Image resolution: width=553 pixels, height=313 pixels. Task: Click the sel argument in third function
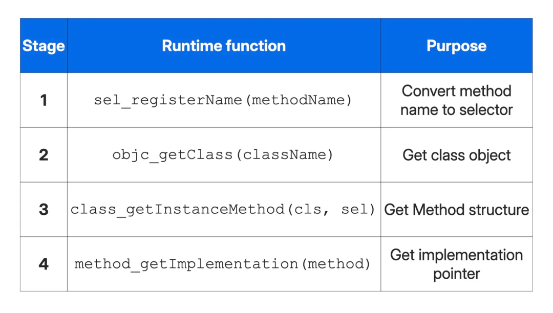(x=354, y=210)
